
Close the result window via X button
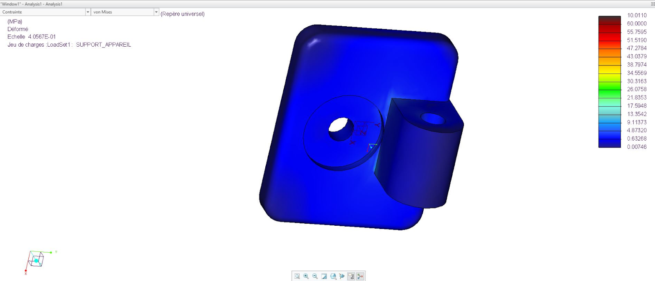[x=653, y=4]
